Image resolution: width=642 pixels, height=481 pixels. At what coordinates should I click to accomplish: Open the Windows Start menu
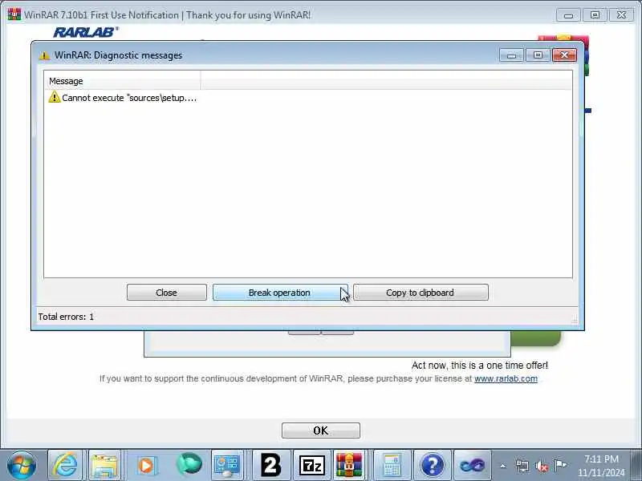(21, 466)
